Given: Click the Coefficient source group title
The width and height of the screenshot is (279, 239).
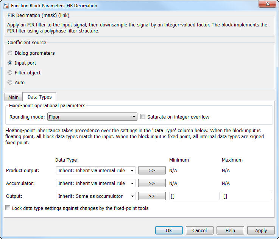Looking at the screenshot, I should tap(27, 43).
